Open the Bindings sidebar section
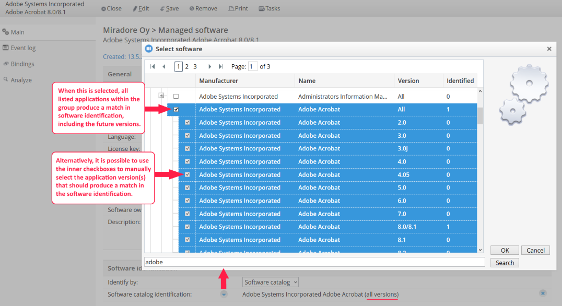Viewport: 562px width, 306px height. point(19,64)
